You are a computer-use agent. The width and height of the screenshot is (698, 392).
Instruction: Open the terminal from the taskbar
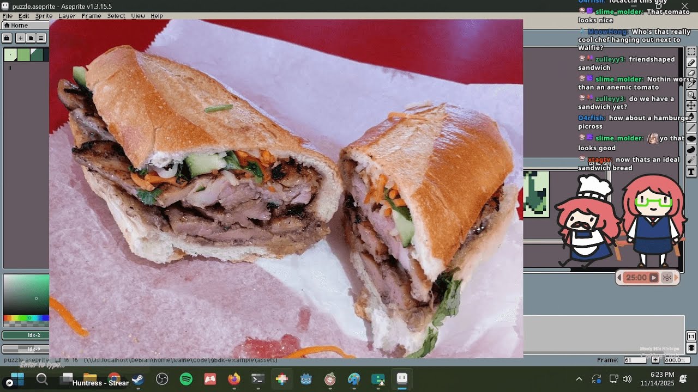coord(258,379)
